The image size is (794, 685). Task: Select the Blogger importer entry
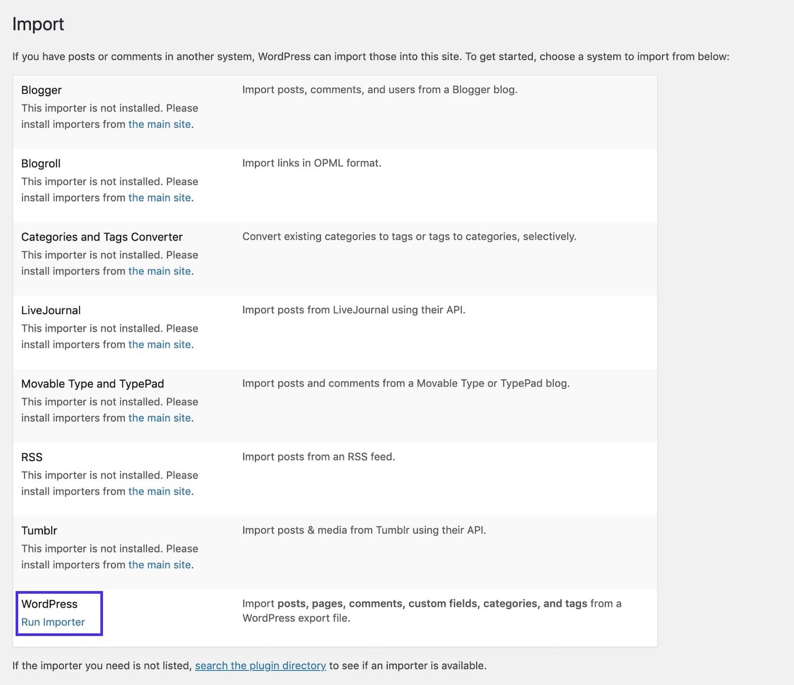click(41, 90)
